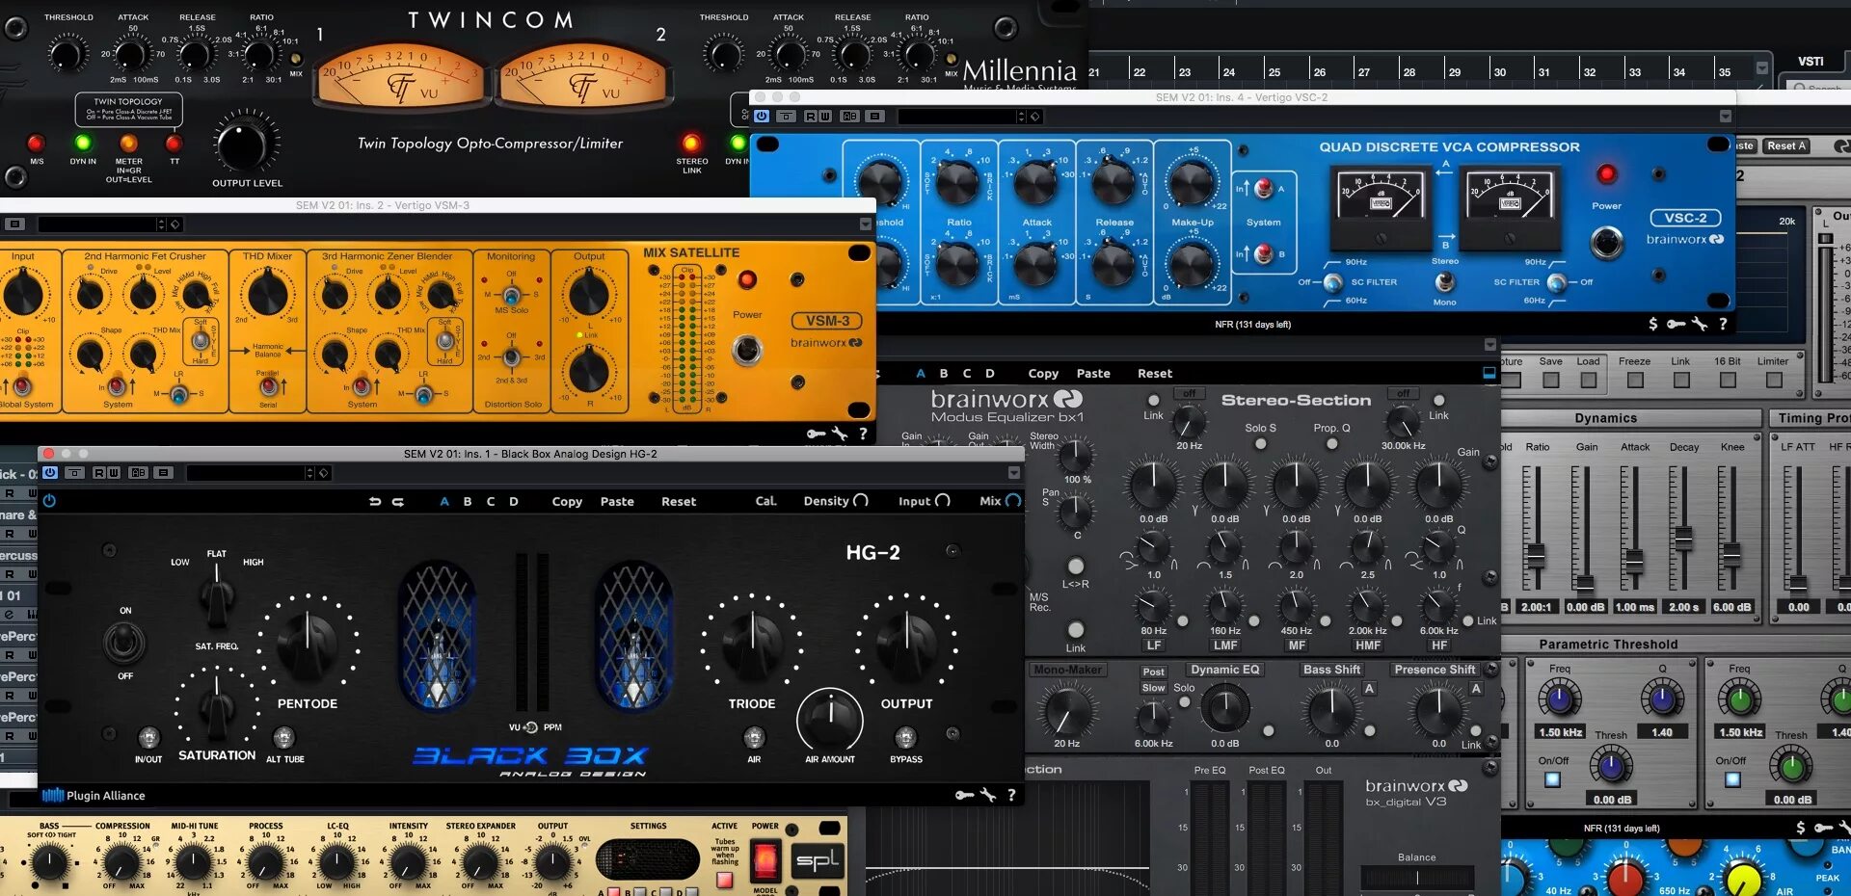Select preset slot B in HG-2
The height and width of the screenshot is (896, 1851).
point(468,501)
